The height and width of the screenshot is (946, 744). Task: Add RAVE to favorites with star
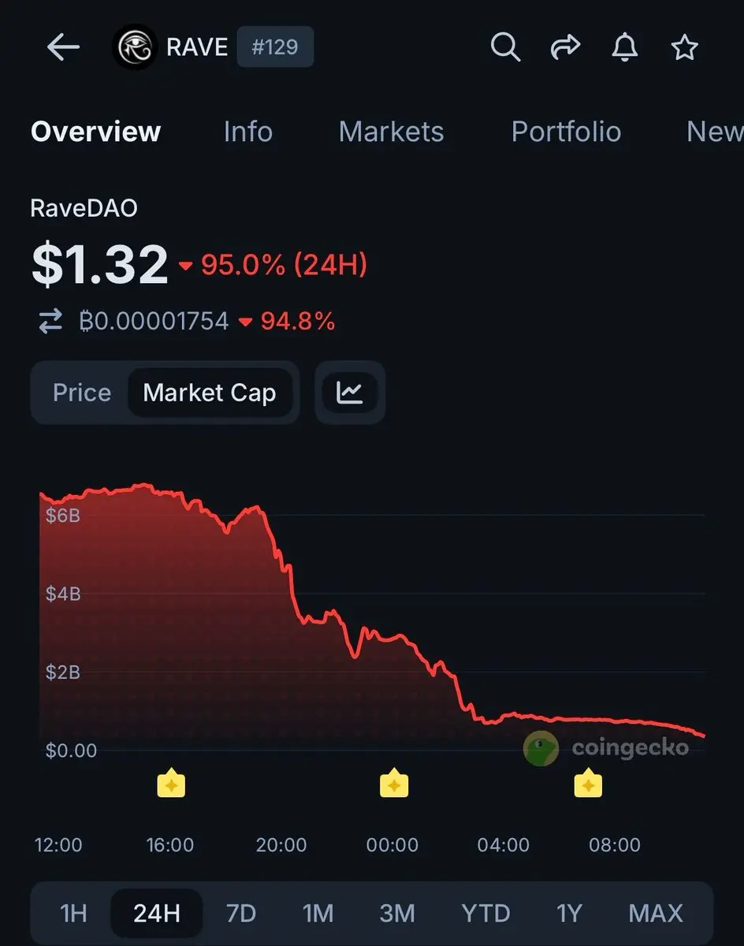pyautogui.click(x=684, y=48)
